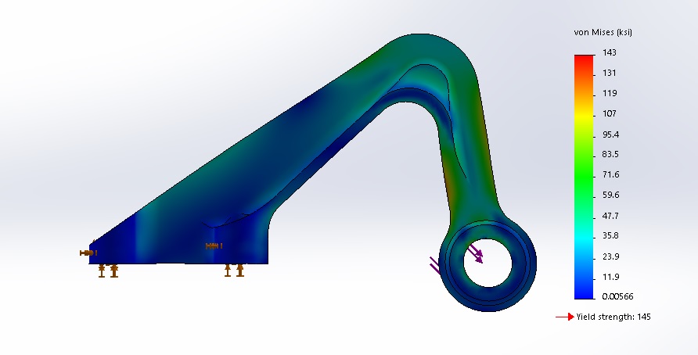698x355 pixels.
Task: Click the legend value 83.5
Action: click(610, 154)
